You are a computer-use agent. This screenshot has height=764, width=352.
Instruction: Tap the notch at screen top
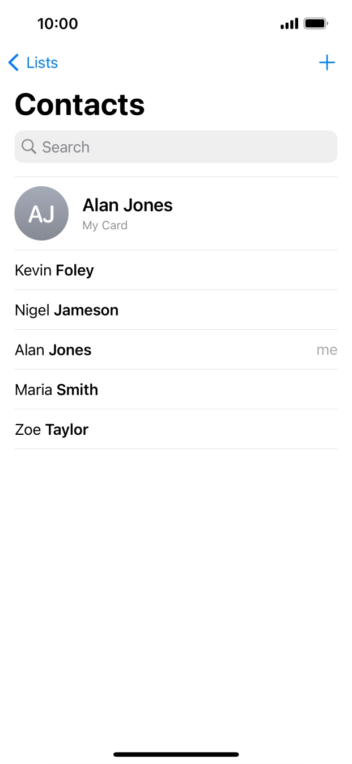[x=176, y=15]
